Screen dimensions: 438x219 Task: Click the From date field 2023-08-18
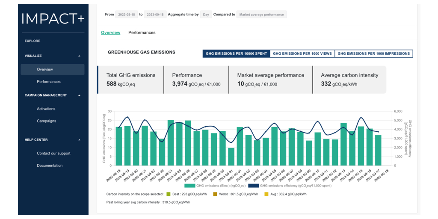coord(127,15)
